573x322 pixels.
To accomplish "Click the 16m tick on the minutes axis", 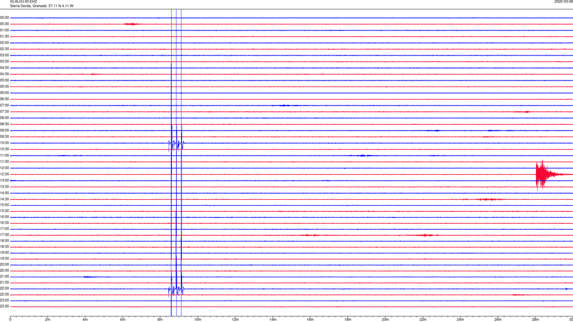I will (310, 320).
